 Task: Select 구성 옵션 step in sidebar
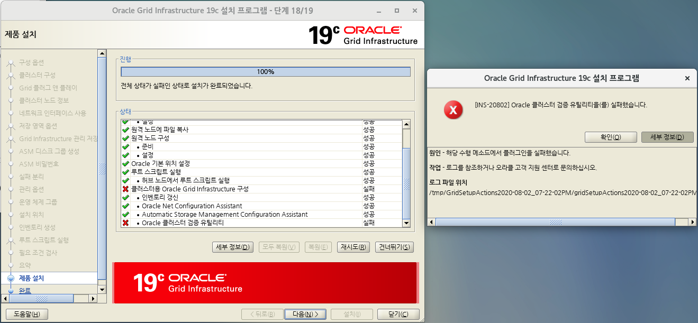pos(32,62)
